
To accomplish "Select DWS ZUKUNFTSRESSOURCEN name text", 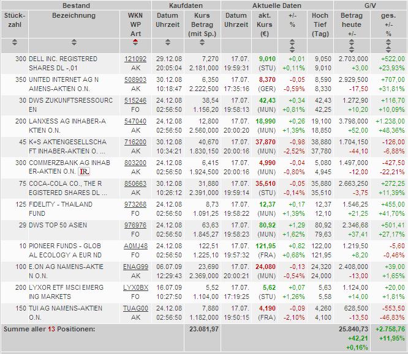I will click(71, 105).
